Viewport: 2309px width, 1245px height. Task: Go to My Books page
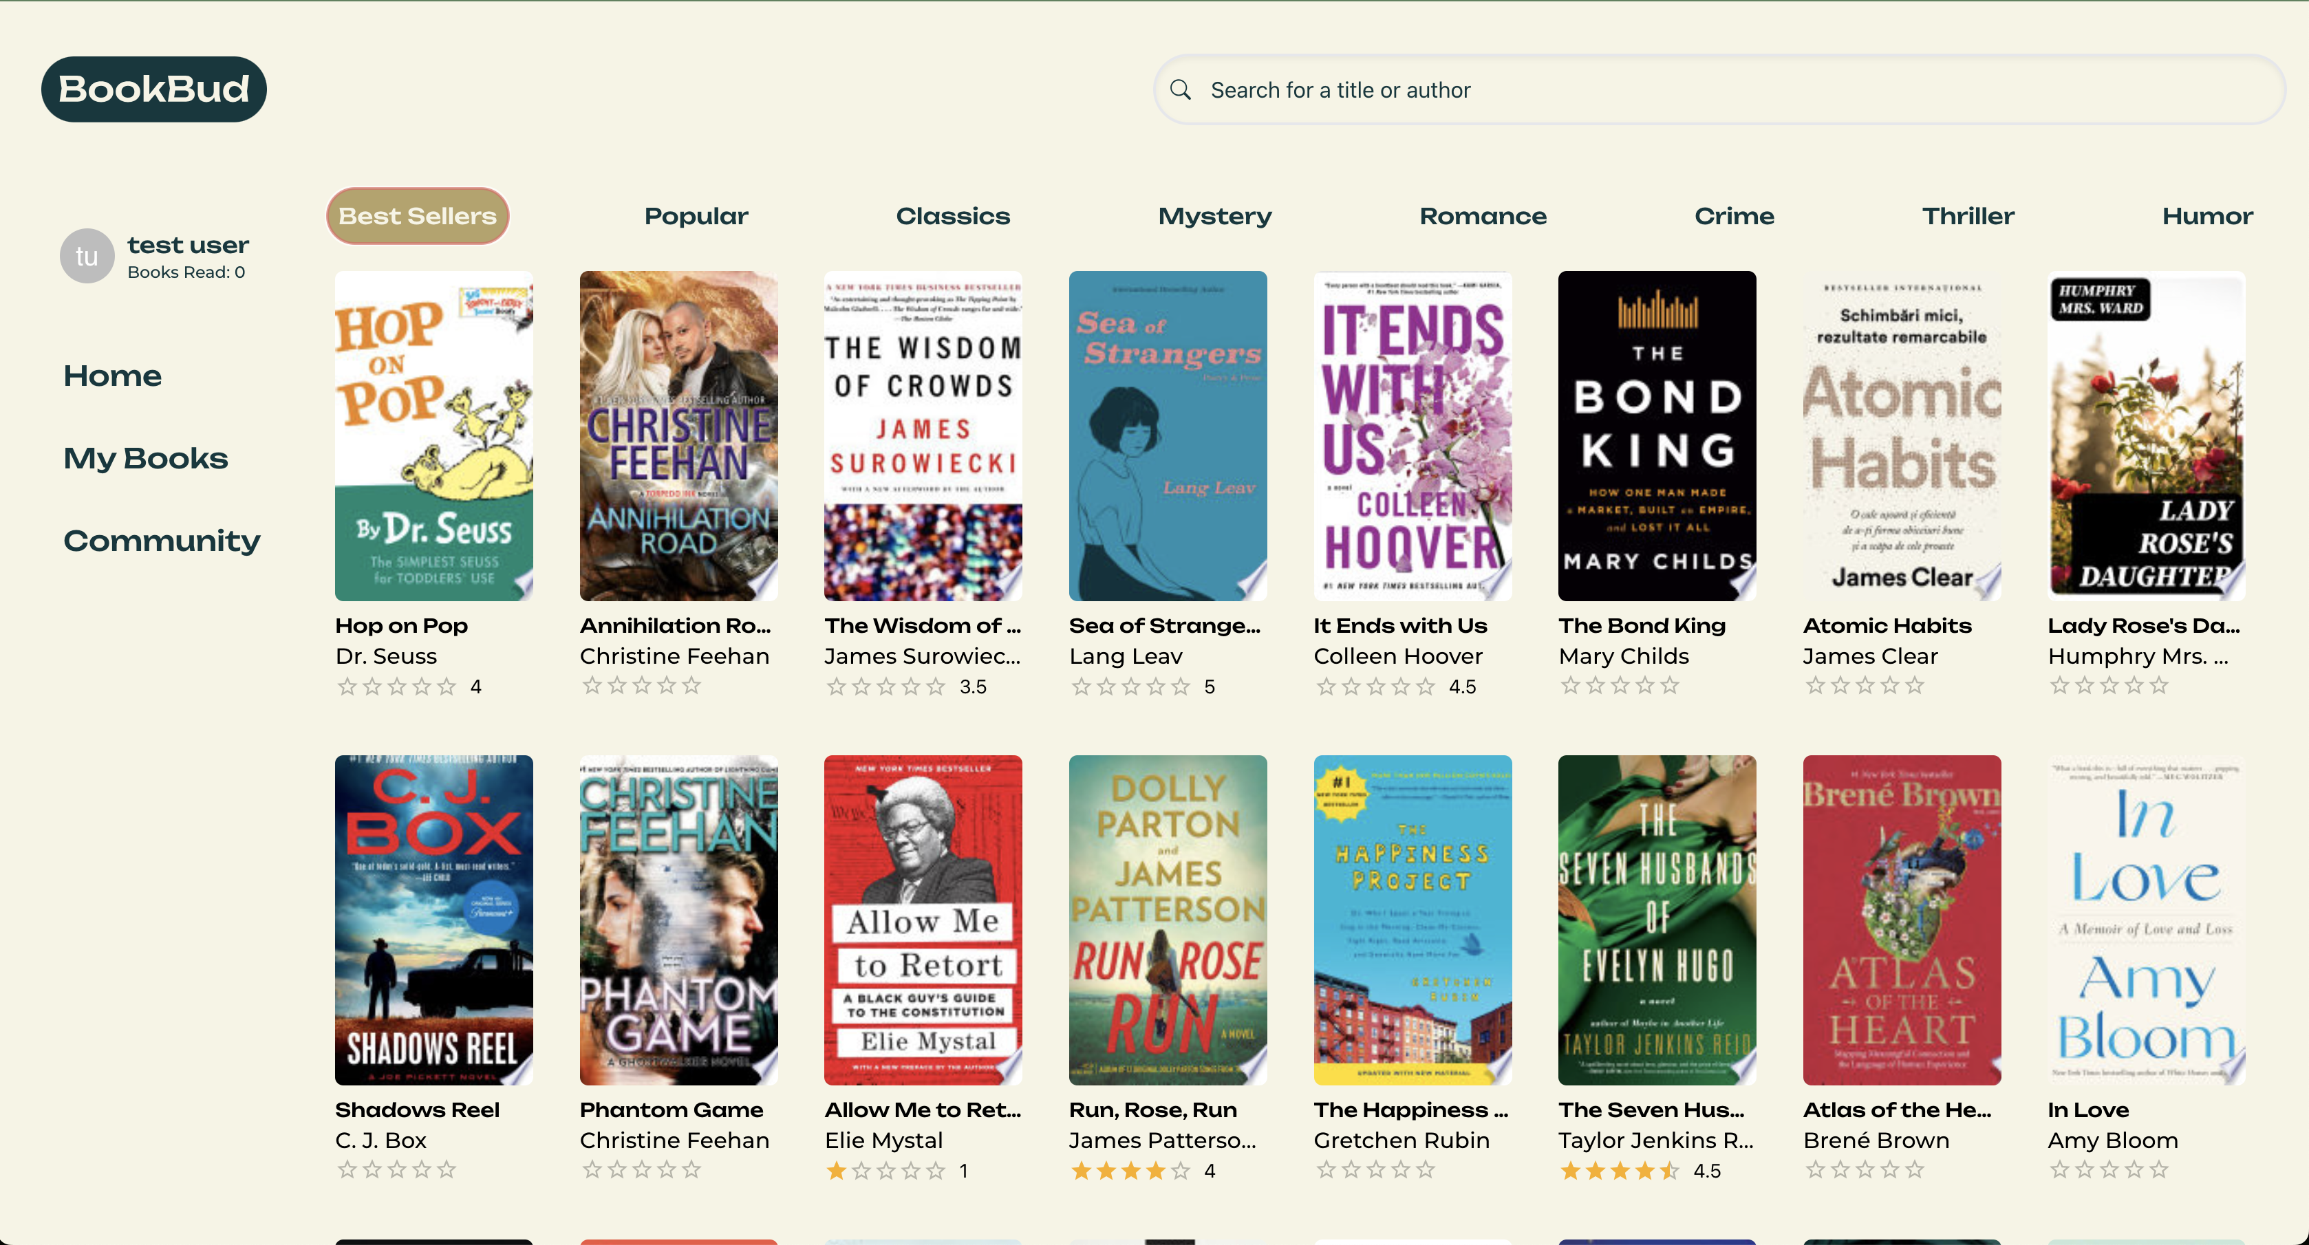(146, 458)
